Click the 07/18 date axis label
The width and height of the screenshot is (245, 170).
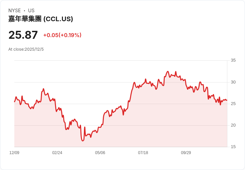[143, 153]
